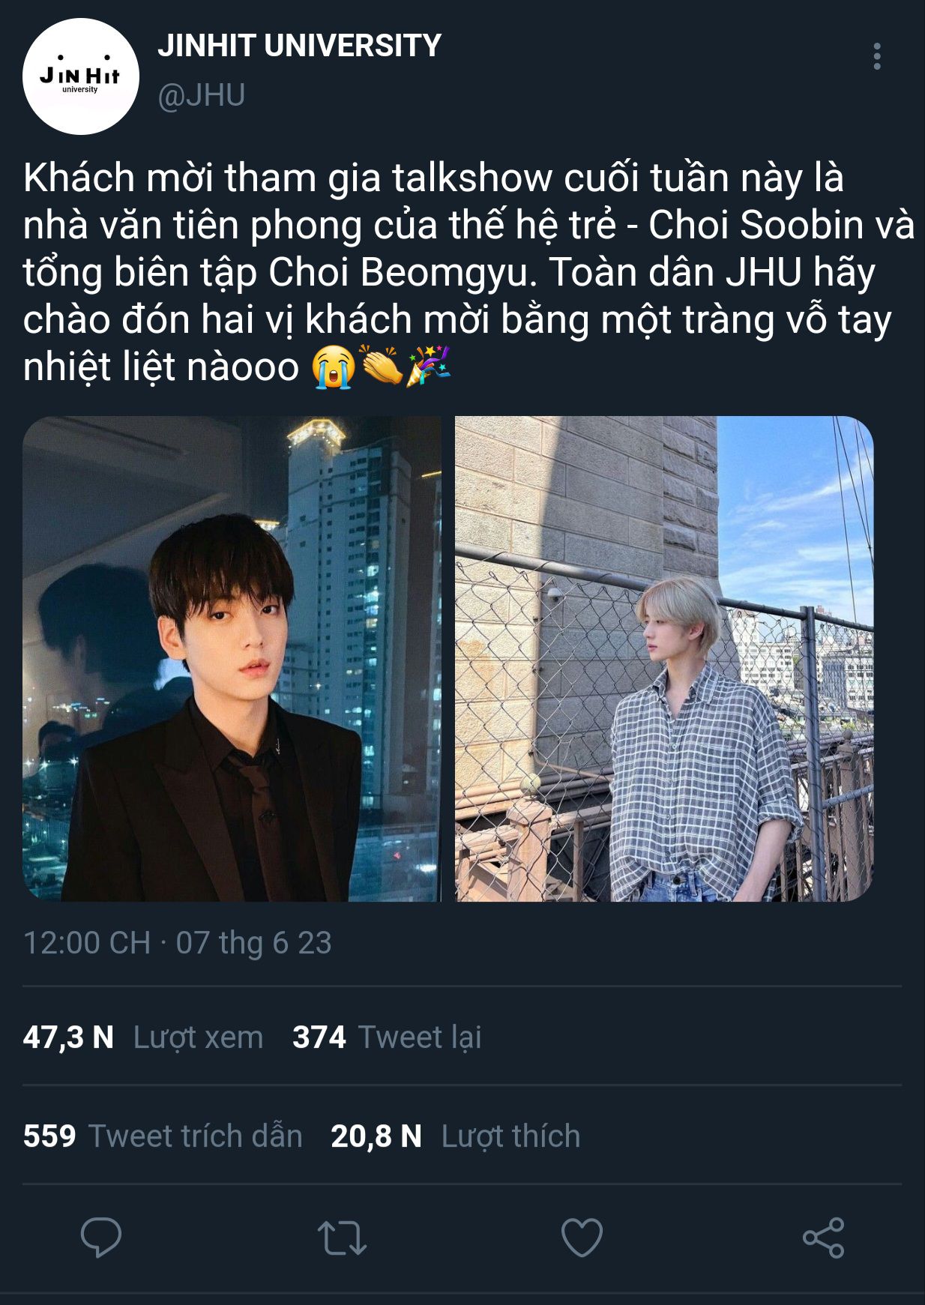Open left photo of man in black suit
The height and width of the screenshot is (1305, 925).
click(x=232, y=659)
